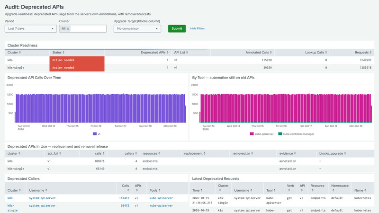Sort Deprecated Callers by APIs column

138,188
